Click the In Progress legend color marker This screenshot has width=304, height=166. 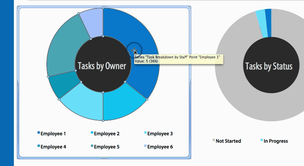click(262, 140)
